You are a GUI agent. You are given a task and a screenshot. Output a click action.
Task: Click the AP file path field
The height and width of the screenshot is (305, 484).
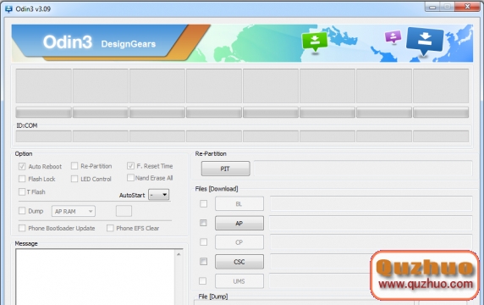coord(371,223)
